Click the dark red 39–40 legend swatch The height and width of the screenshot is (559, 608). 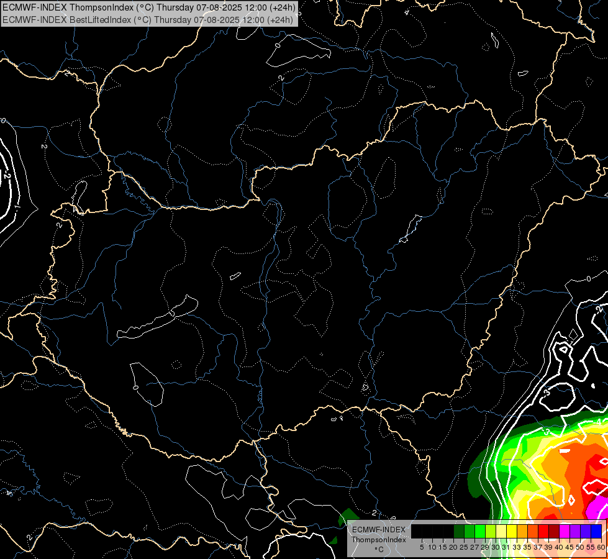coord(554,531)
